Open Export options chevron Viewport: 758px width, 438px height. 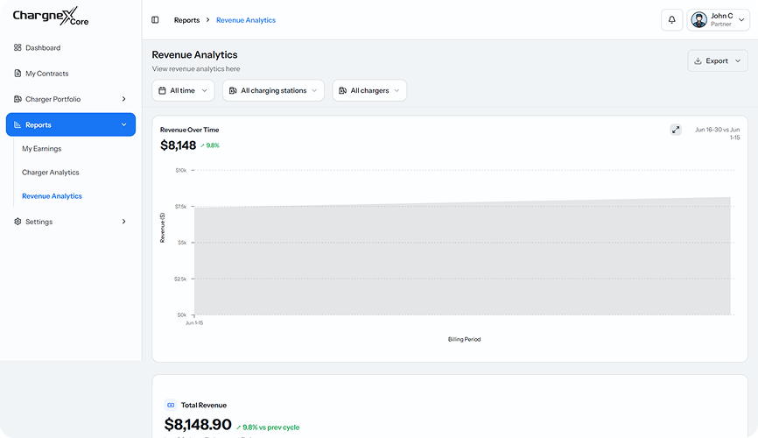738,61
